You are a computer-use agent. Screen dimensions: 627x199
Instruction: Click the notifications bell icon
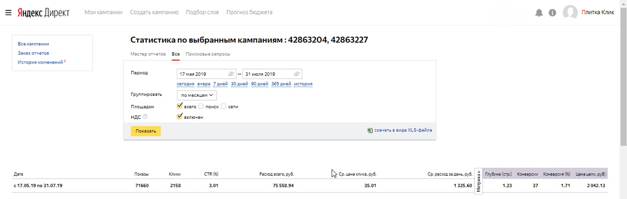coord(539,13)
